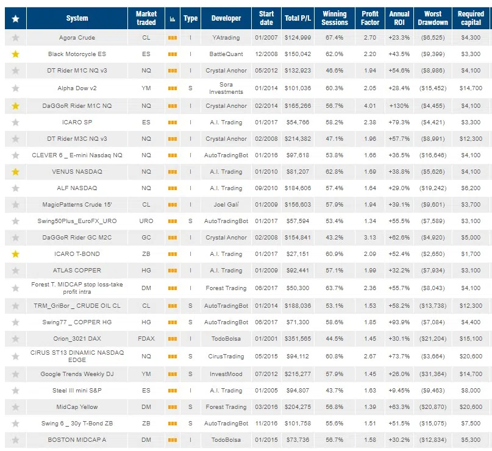
Task: Click the FDAX market cell
Action: tap(146, 339)
